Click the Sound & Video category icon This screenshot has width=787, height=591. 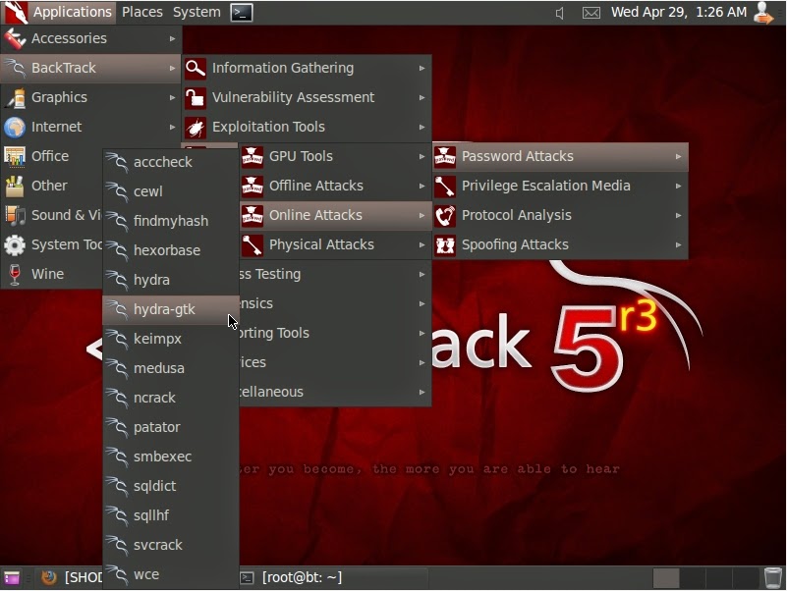(15, 215)
